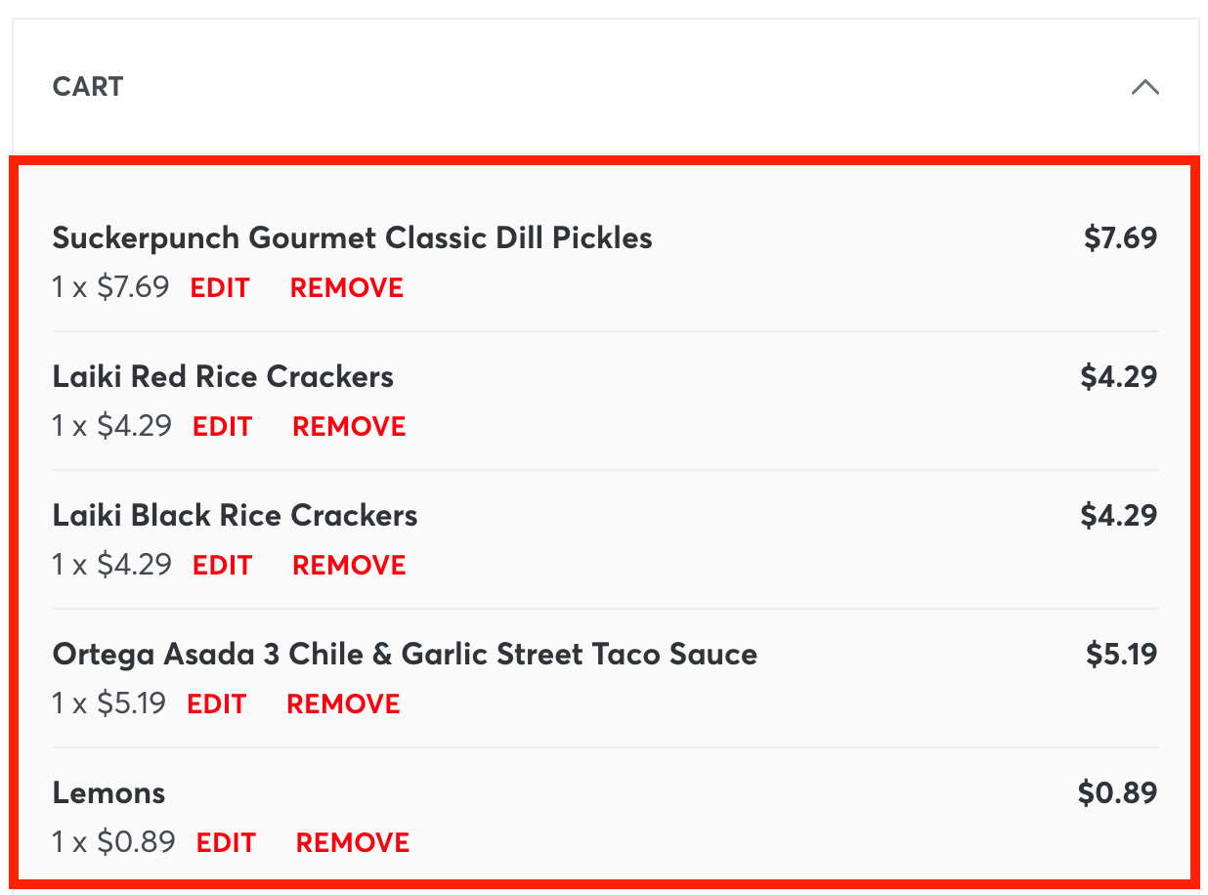Image resolution: width=1208 pixels, height=895 pixels.
Task: Collapse the Cart section chevron
Action: [1144, 87]
